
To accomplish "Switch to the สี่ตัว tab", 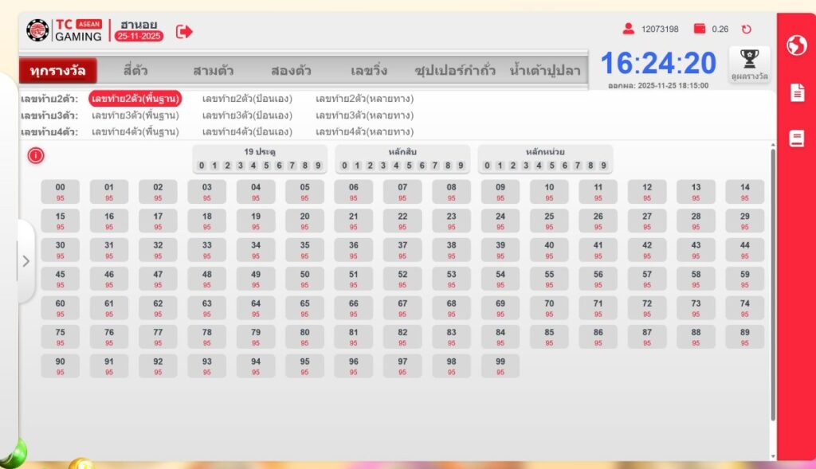I will click(135, 70).
